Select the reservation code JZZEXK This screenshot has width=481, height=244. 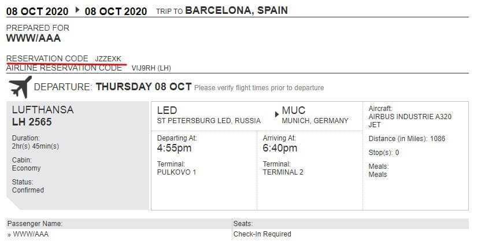point(108,58)
